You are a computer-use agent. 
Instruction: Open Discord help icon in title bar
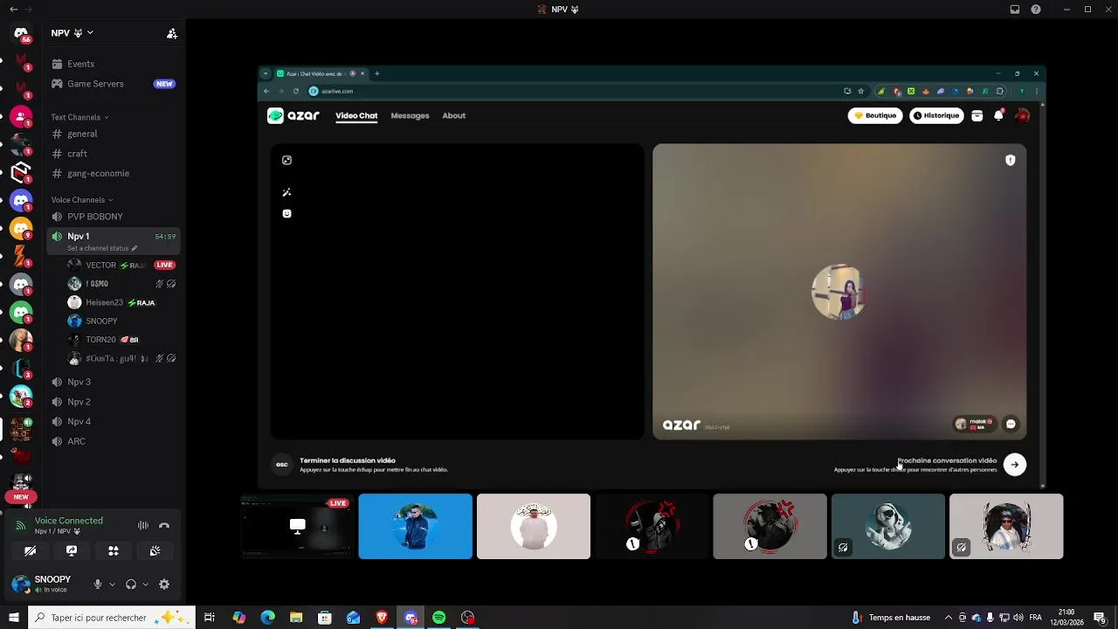pos(1036,10)
